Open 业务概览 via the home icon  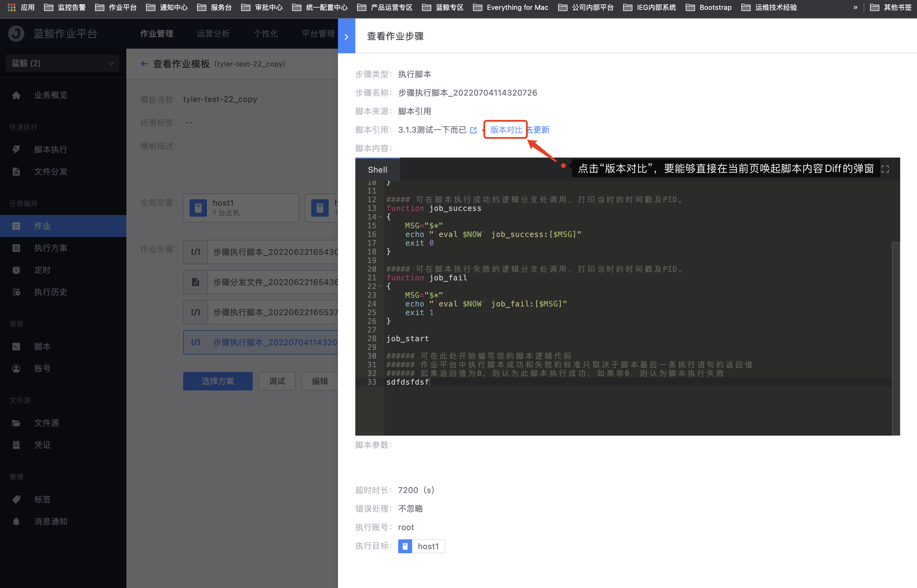tap(16, 95)
